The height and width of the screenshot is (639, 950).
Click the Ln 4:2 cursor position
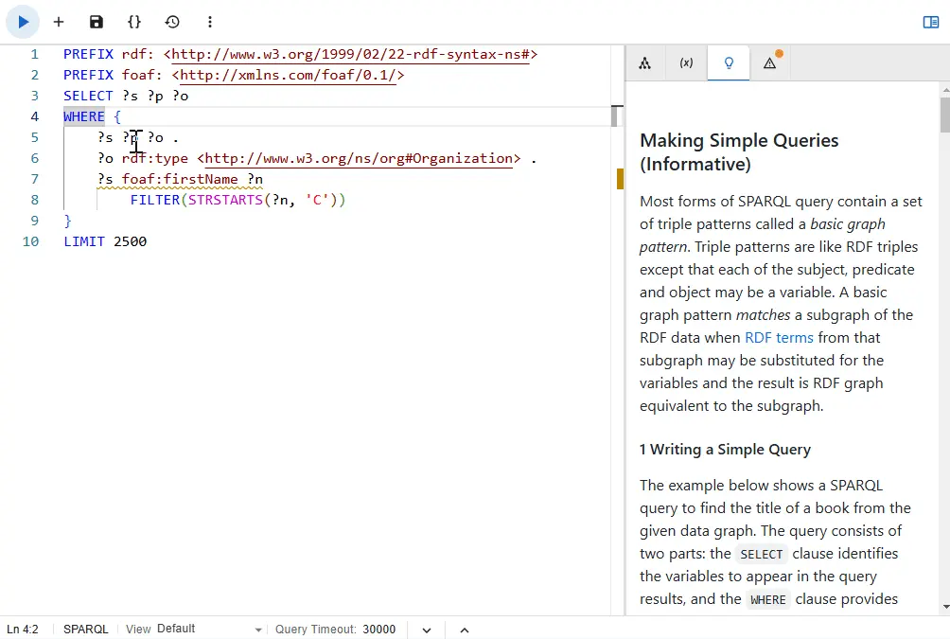(x=23, y=630)
